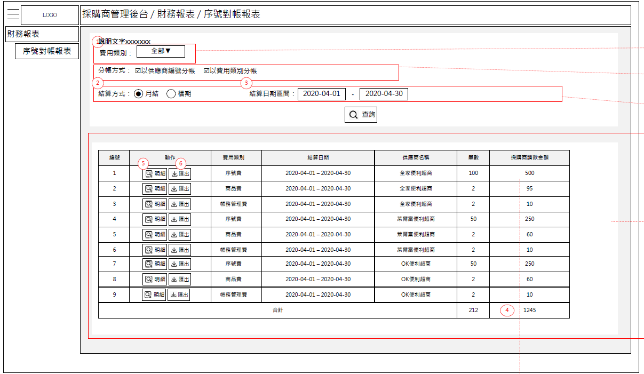
Task: Click the end date field 2020-04-30
Action: coord(383,93)
